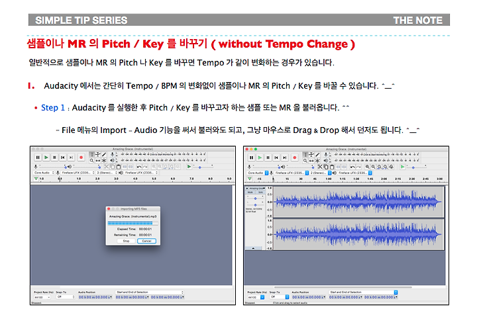Click 'SIMPLE TIP SERIES' header text
477x313 pixels.
(x=81, y=21)
